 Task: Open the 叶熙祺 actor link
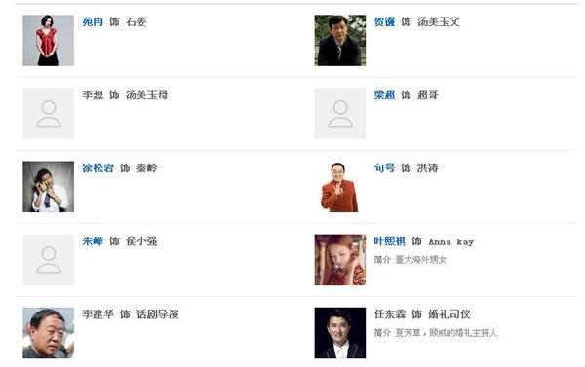pos(389,241)
